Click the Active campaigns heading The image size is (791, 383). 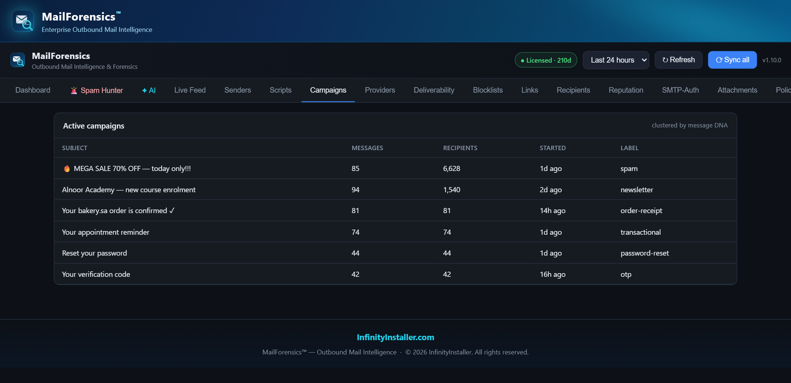tap(94, 126)
